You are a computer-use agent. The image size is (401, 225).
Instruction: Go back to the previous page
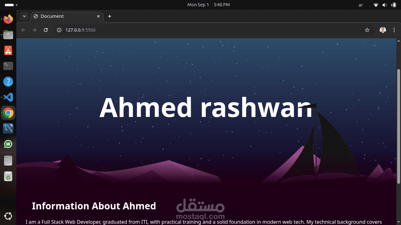tap(23, 30)
